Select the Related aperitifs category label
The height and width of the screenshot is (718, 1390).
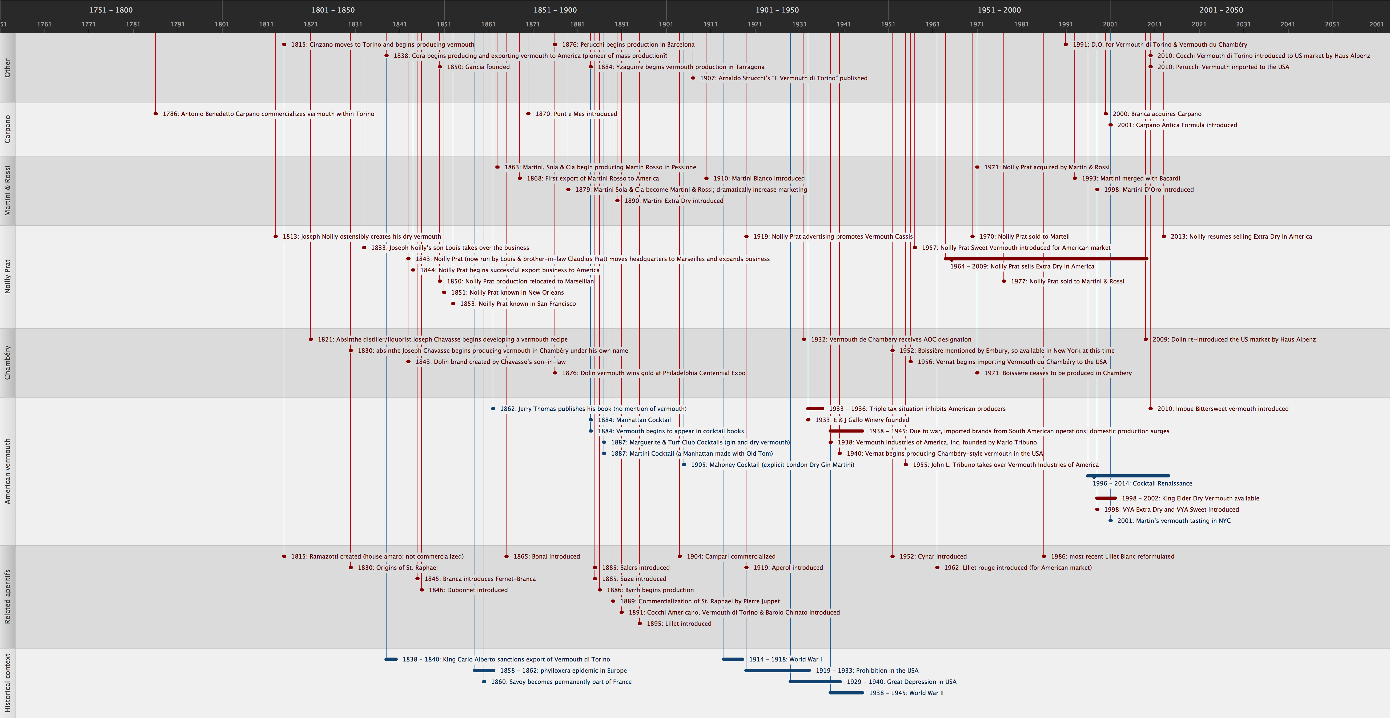coord(7,596)
